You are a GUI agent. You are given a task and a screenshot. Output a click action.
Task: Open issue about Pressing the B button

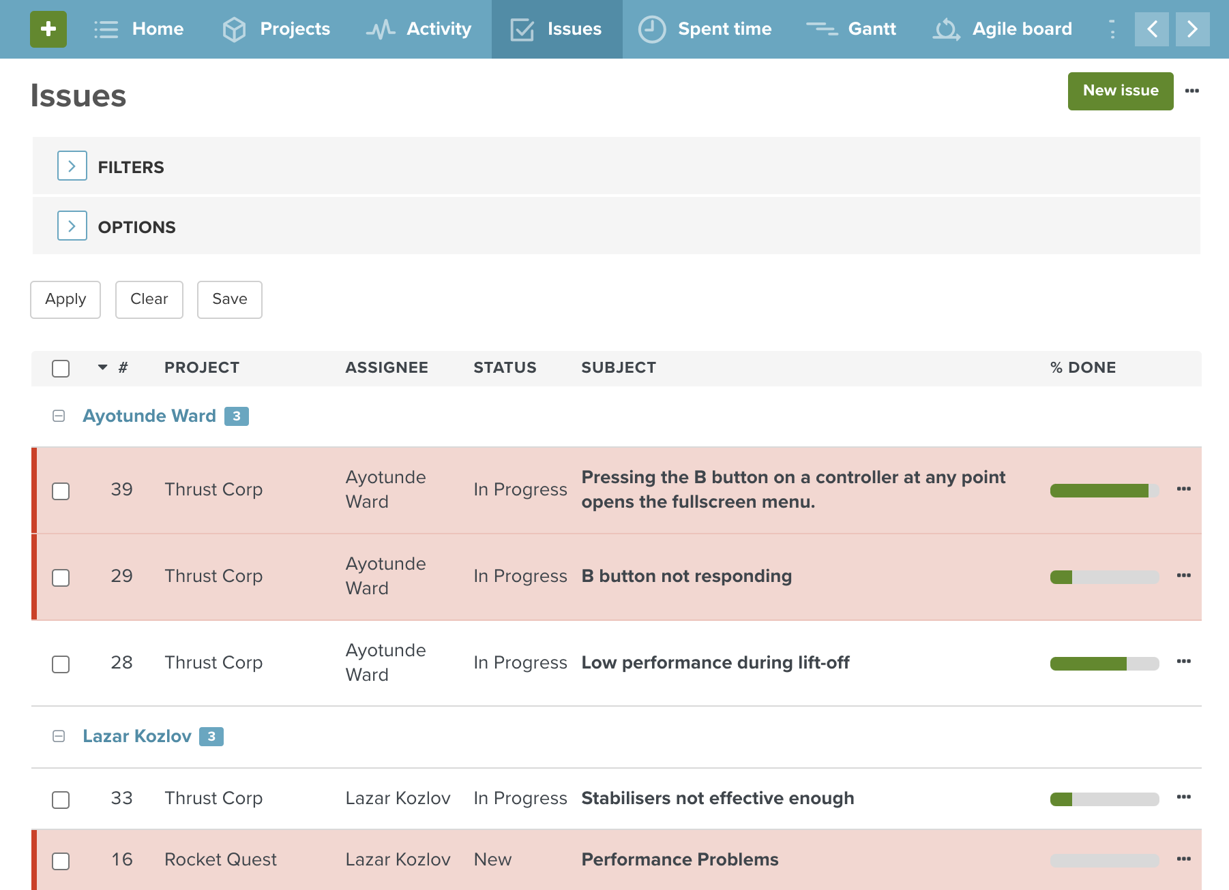(793, 490)
